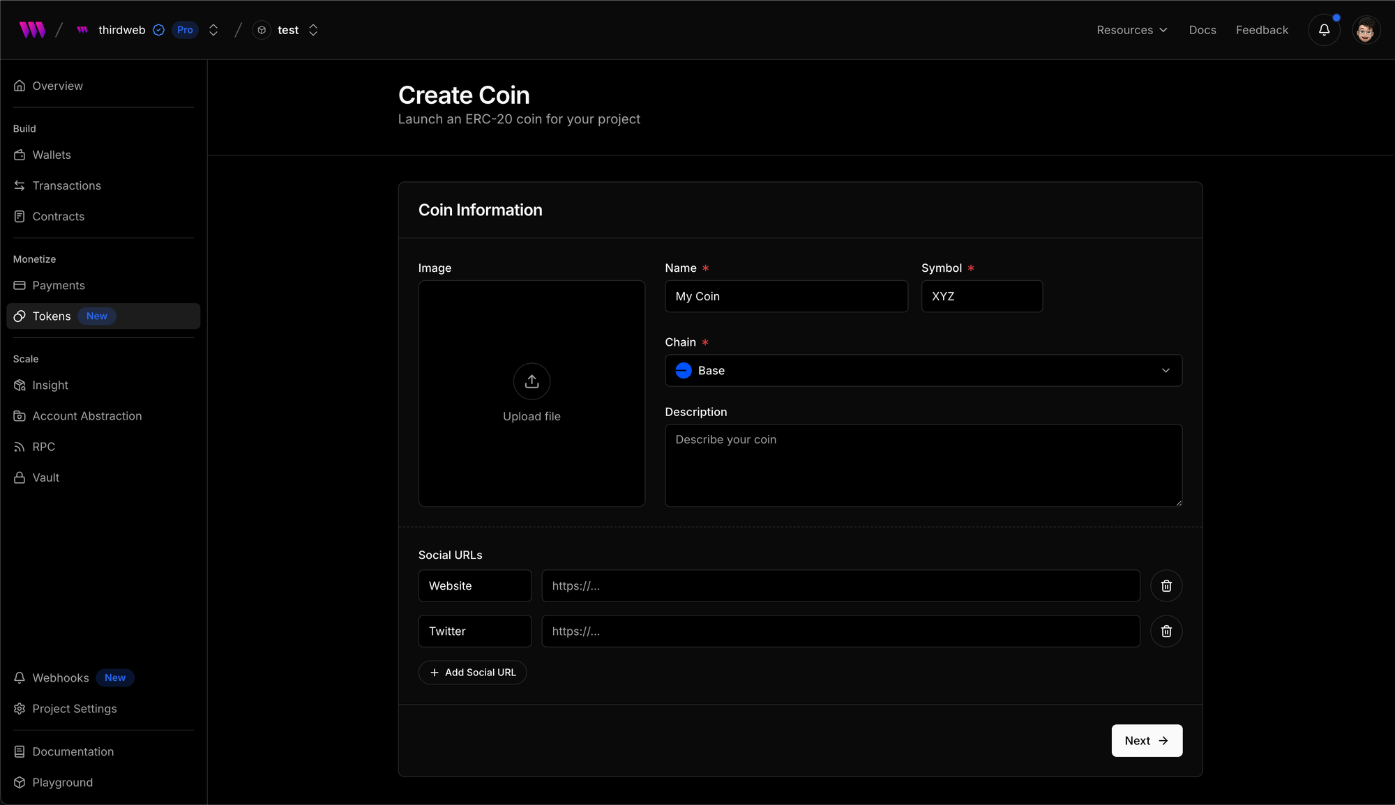Select Website platform field
The height and width of the screenshot is (805, 1395).
pos(474,586)
